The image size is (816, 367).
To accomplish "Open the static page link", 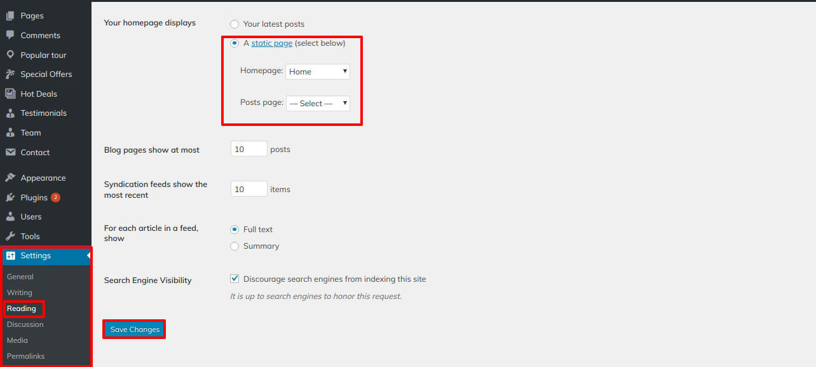I will 271,43.
